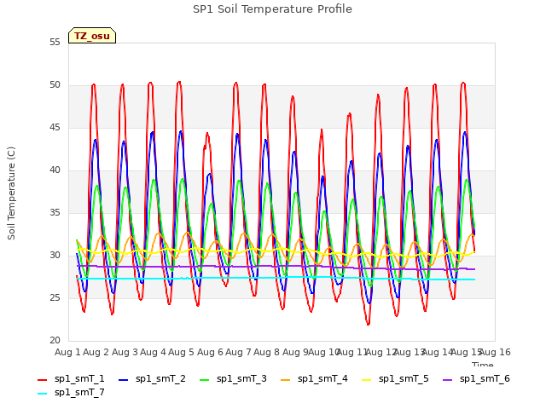This screenshot has width=546, height=409.
Task: Click the red sp1_smT_1 legend swatch
Action: tap(42, 380)
